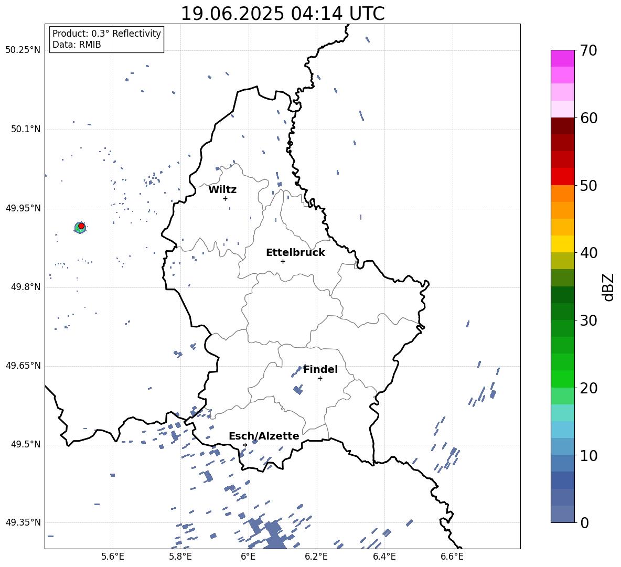Click the 49.65°N latitude label
The height and width of the screenshot is (567, 621).
23,366
